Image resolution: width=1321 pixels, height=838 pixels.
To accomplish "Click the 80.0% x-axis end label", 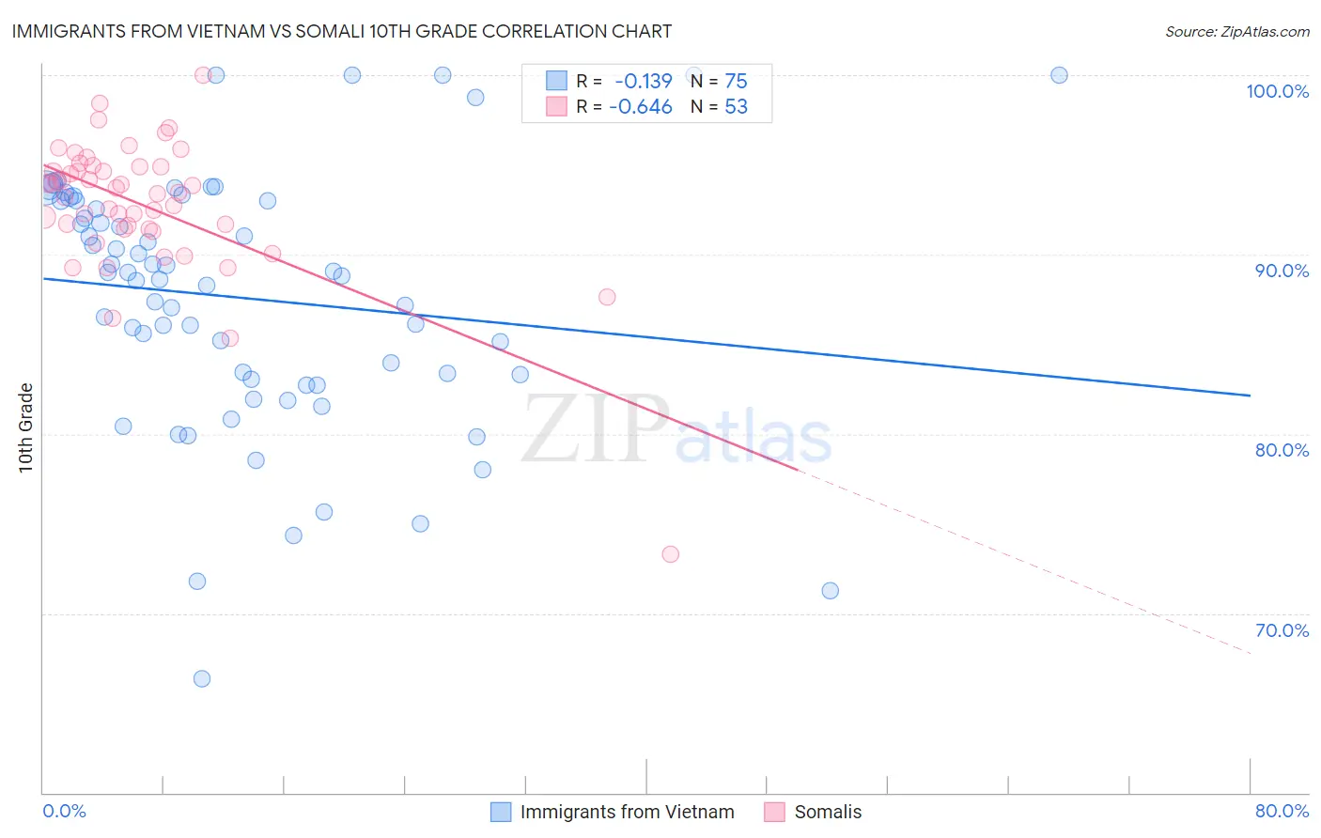I will 1282,811.
